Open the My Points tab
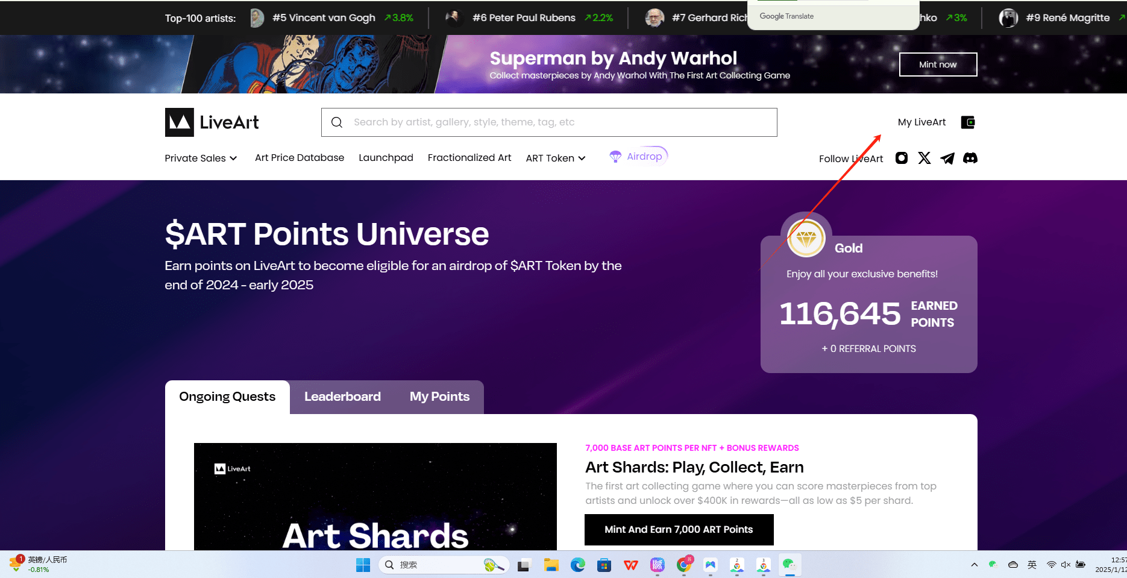This screenshot has height=578, width=1127. pos(439,397)
